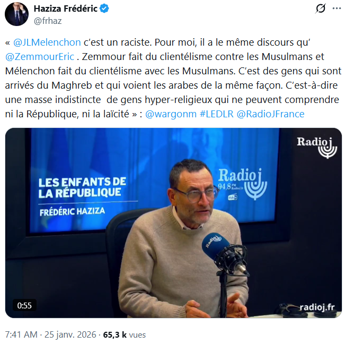This screenshot has height=344, width=345.
Task: Open the @RadioJFrance mention
Action: pyautogui.click(x=270, y=114)
